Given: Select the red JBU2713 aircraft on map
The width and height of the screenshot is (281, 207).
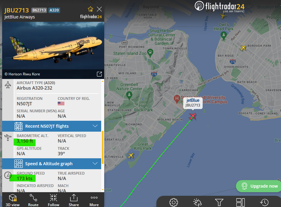Looking at the screenshot, I should tap(193, 116).
